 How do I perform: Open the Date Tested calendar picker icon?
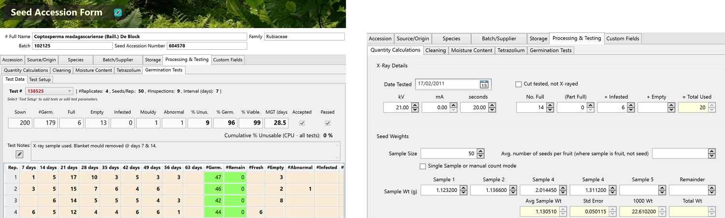(x=484, y=84)
